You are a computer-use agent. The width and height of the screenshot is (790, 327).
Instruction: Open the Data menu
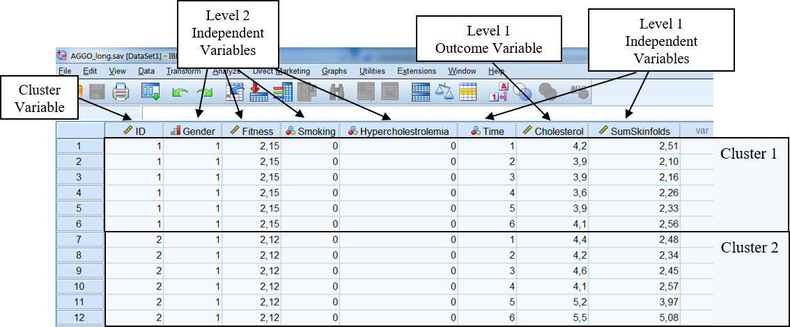tap(146, 71)
